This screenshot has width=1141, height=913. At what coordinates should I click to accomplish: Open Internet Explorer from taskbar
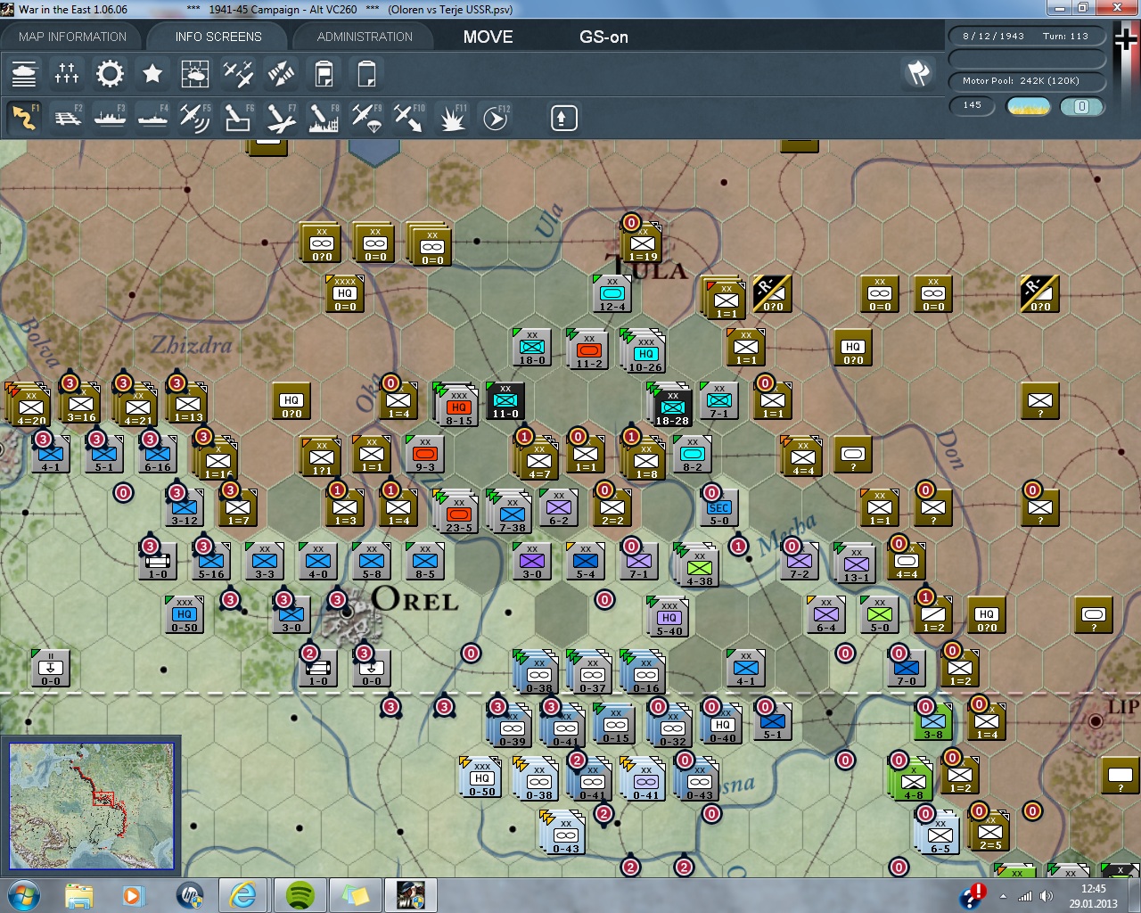point(242,895)
